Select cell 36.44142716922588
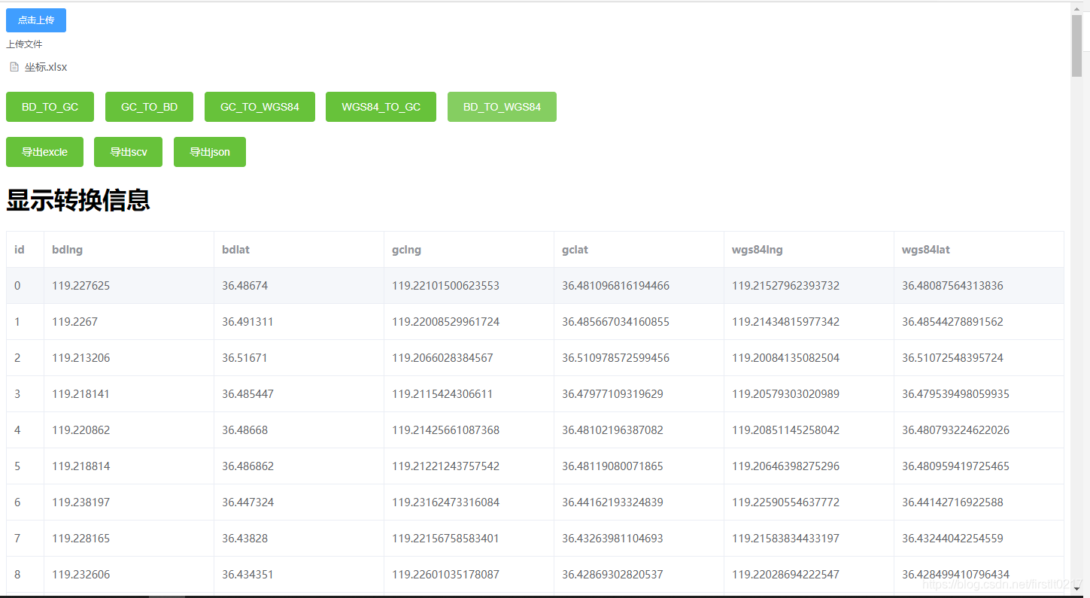 pyautogui.click(x=979, y=502)
